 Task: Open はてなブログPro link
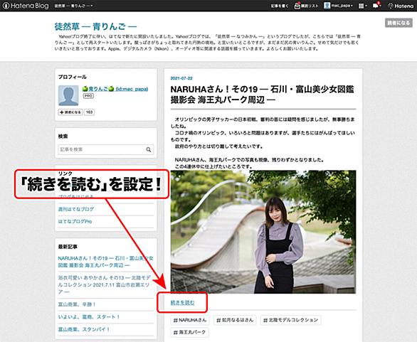(75, 221)
